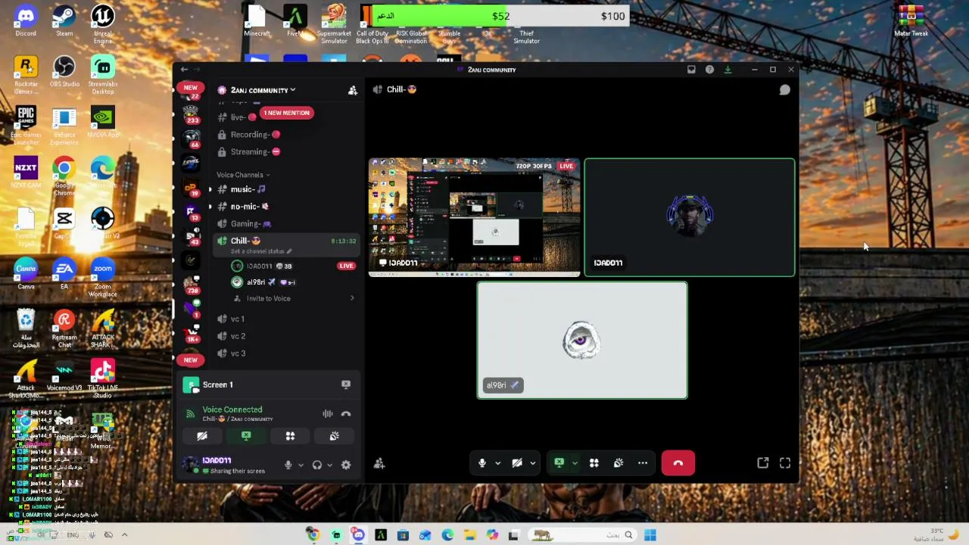Screen dimensions: 969x545
Task: Open camera options arrow in the call bar
Action: [532, 463]
